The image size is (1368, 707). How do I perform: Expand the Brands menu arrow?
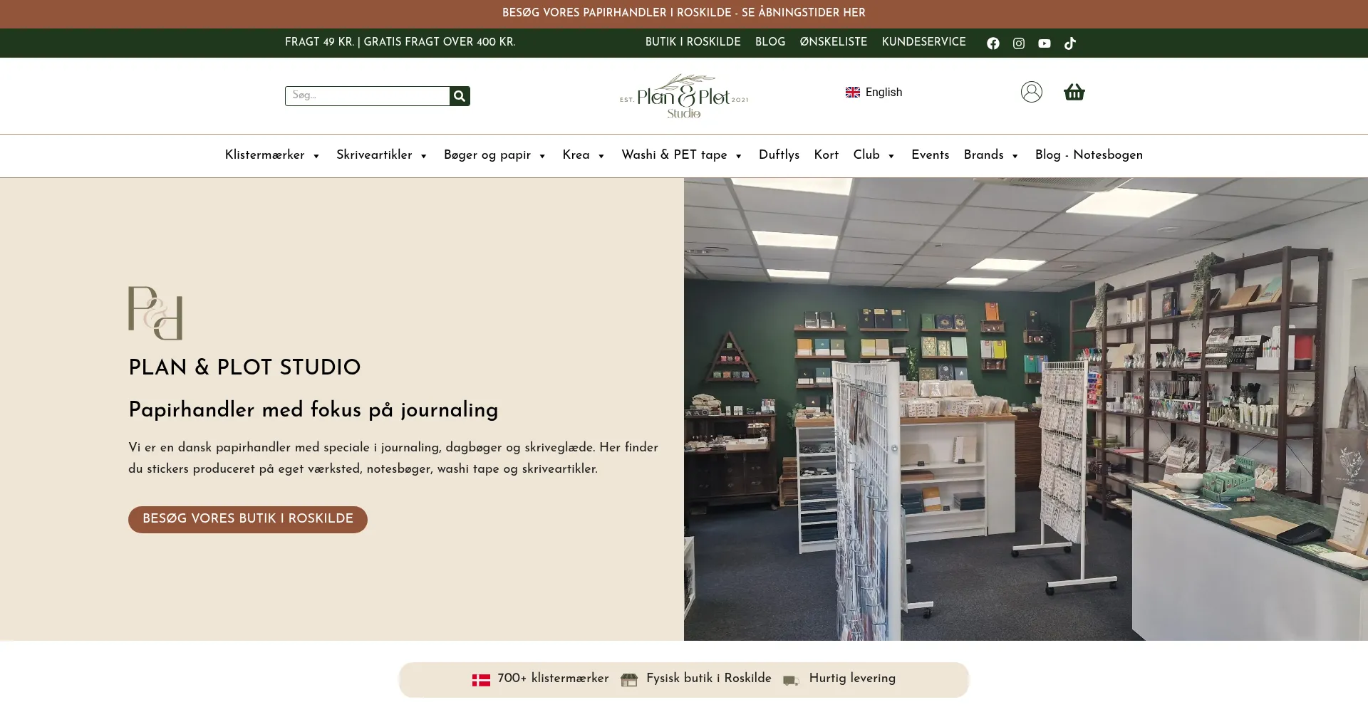click(1015, 157)
